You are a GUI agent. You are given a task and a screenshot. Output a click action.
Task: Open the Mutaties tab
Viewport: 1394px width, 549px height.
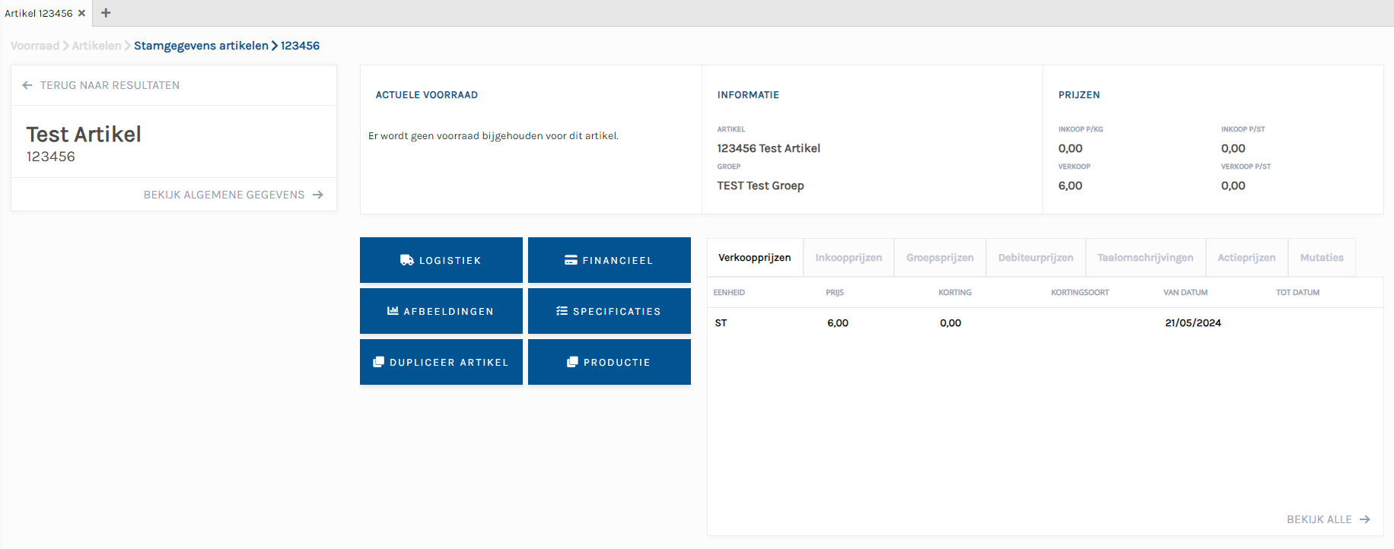click(x=1322, y=258)
